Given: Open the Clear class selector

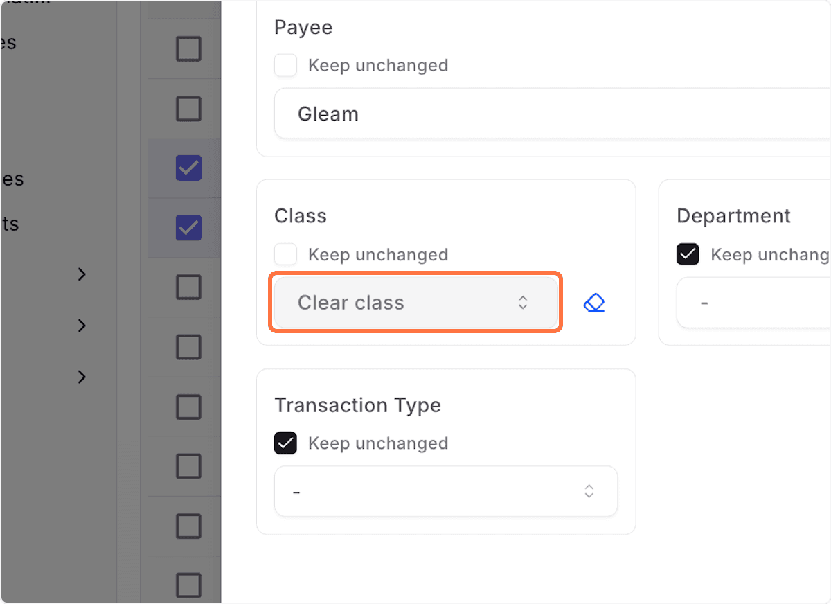Looking at the screenshot, I should tap(415, 303).
